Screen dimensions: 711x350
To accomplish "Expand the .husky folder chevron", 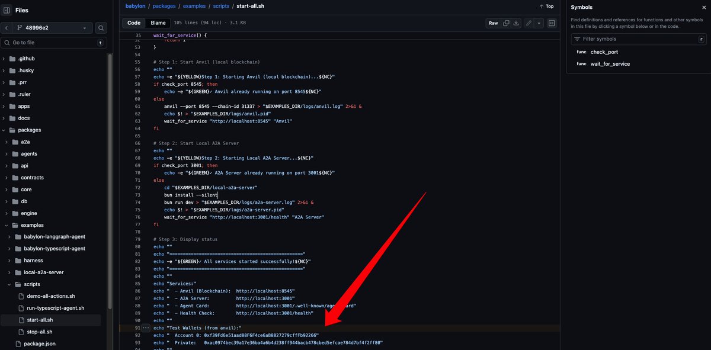I will pos(4,70).
